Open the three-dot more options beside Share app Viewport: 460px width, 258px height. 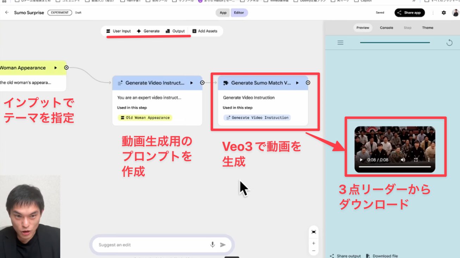[433, 13]
